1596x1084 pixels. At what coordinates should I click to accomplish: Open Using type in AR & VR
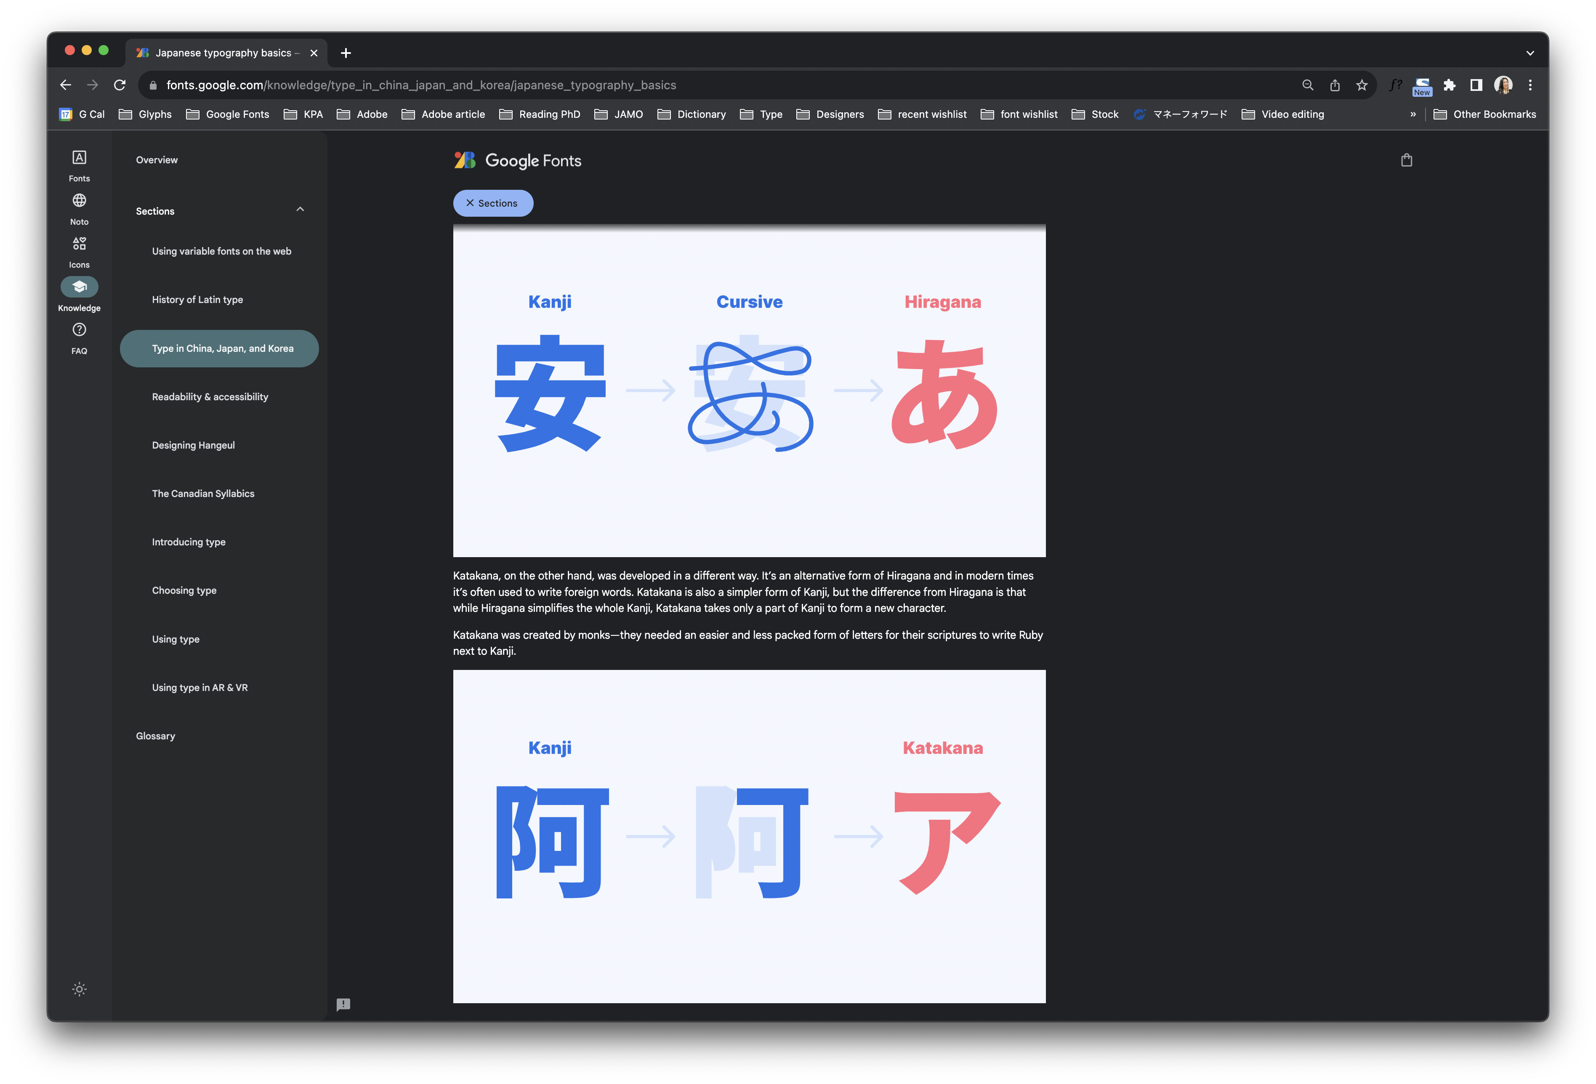point(200,687)
